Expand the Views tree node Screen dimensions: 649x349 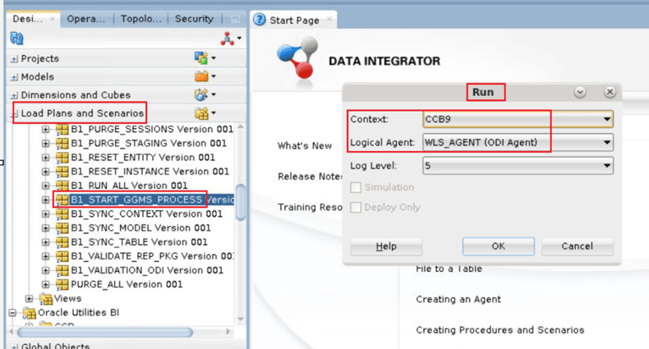(x=29, y=299)
